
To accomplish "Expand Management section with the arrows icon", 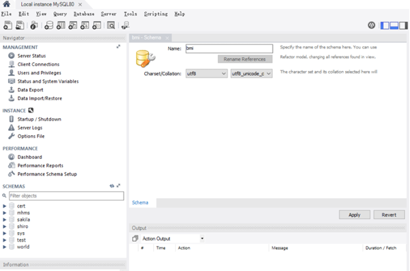I will click(x=118, y=46).
